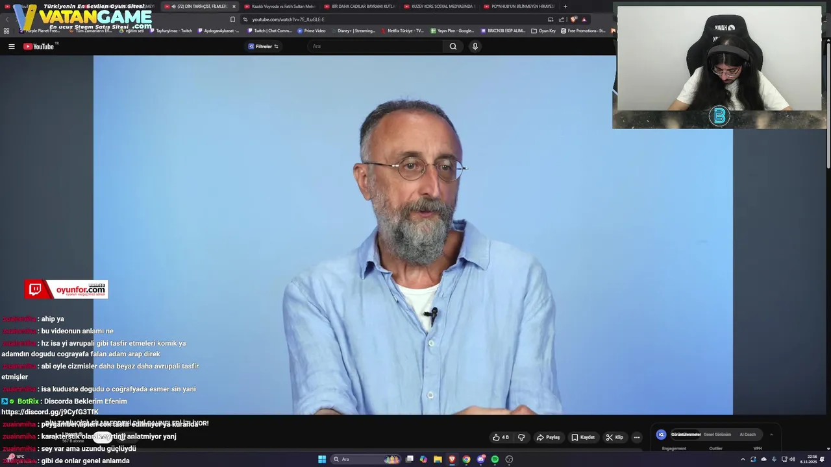The height and width of the screenshot is (467, 831).
Task: Open Task View on taskbar
Action: coord(410,459)
